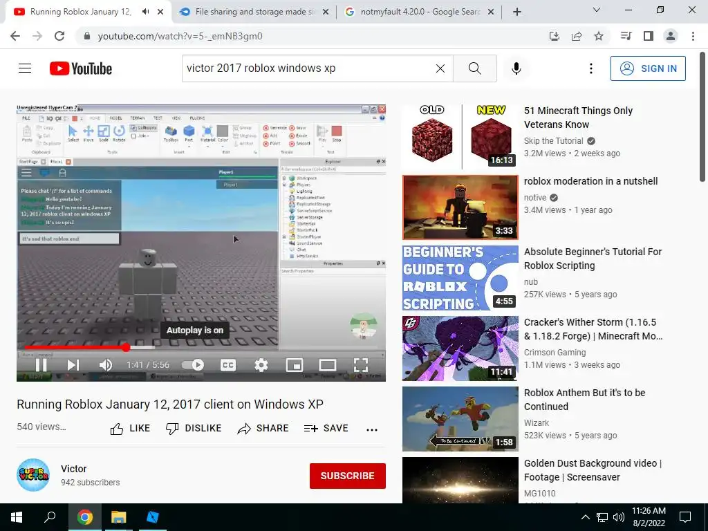Viewport: 708px width, 531px height.
Task: Switch to notmyfault Google Search tab
Action: (419, 12)
